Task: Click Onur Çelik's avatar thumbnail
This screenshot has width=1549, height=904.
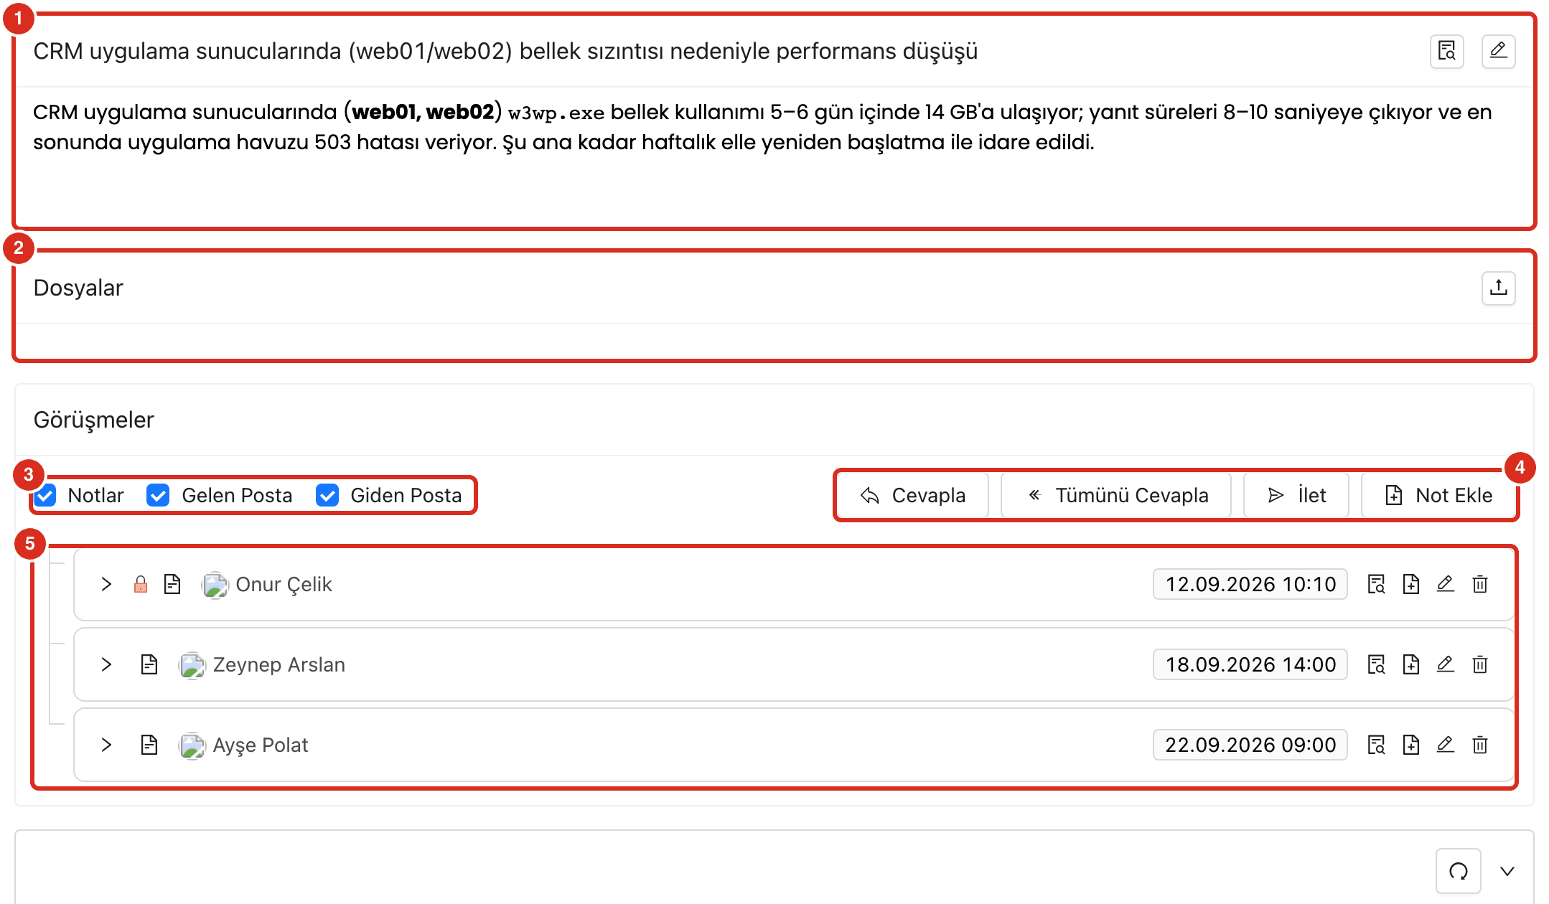Action: 215,585
